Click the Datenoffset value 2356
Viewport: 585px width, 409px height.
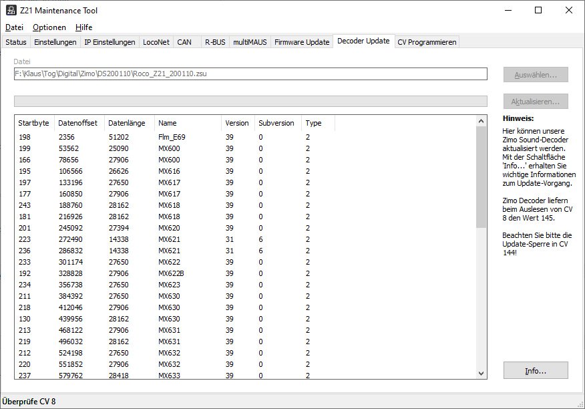(66, 137)
